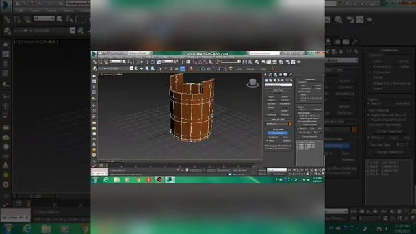416x234 pixels.
Task: Click the ViewCube in the viewport
Action: coord(253,83)
